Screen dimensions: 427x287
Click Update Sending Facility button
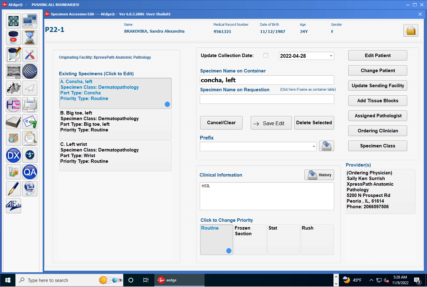point(378,86)
